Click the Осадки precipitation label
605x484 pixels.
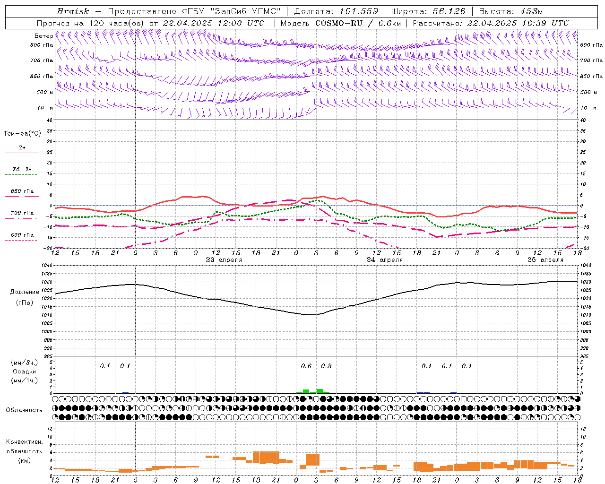click(24, 372)
